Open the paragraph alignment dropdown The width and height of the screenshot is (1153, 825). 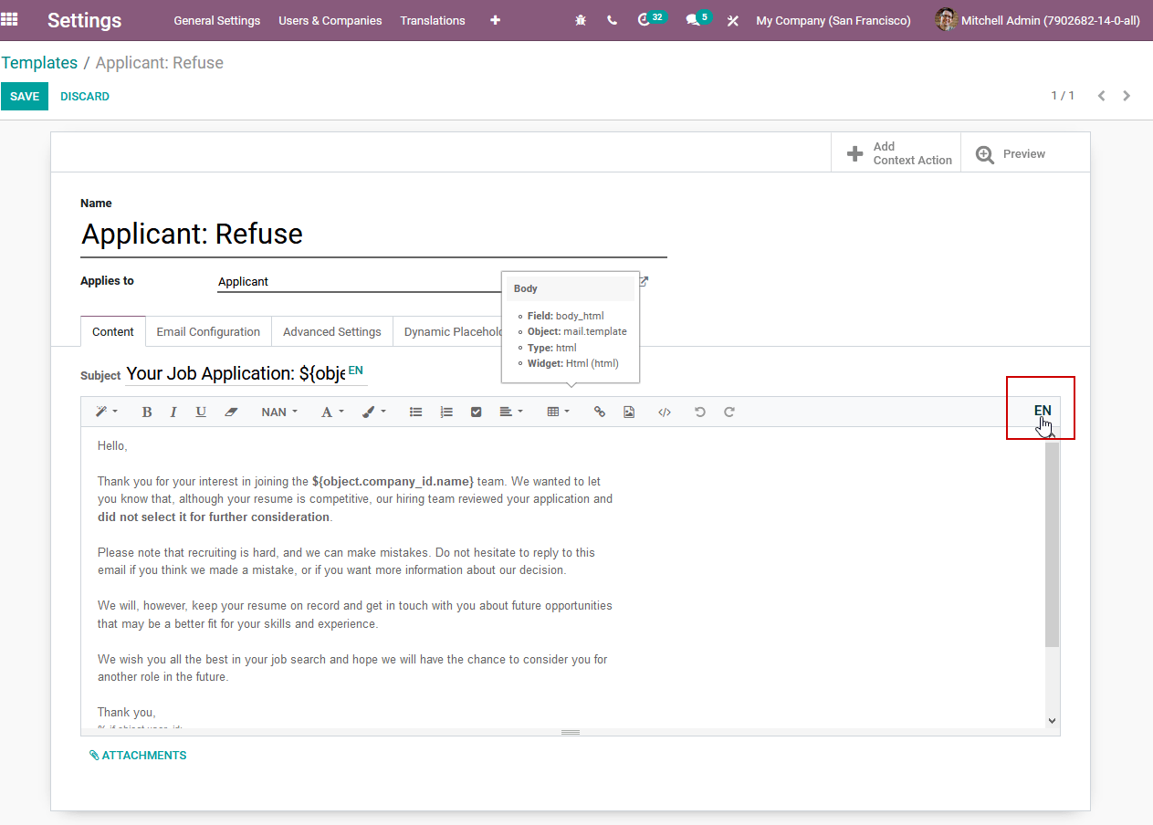tap(511, 412)
